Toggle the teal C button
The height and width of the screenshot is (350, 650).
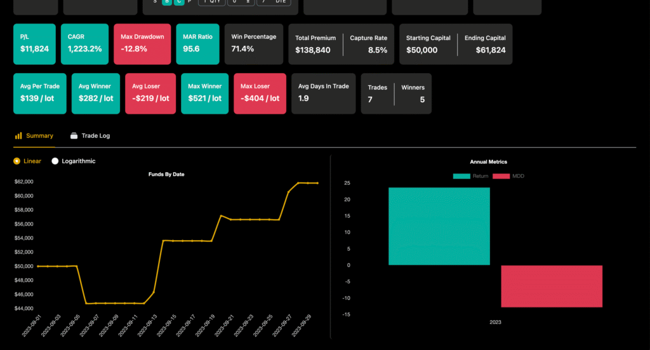coord(179,2)
